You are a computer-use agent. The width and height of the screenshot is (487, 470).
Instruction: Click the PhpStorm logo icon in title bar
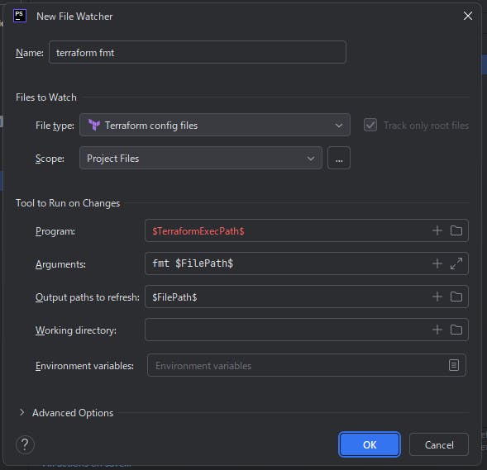(x=20, y=16)
